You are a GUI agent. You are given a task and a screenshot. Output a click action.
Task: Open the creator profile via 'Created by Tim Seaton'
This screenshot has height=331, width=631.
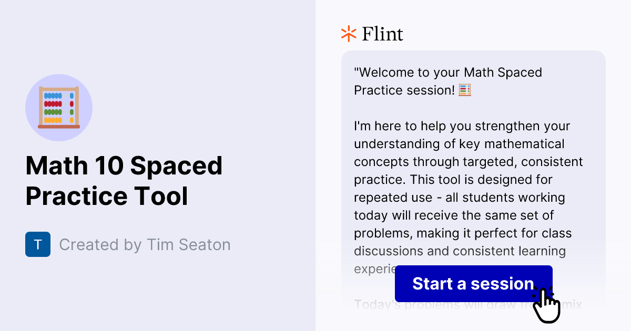point(145,244)
